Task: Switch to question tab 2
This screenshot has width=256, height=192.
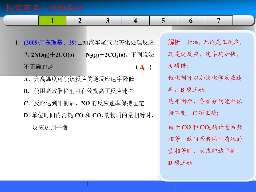Action: coord(80,21)
